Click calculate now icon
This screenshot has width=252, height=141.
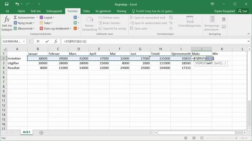click(x=224, y=20)
